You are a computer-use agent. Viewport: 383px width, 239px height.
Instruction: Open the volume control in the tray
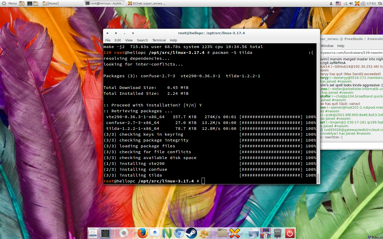[351, 3]
